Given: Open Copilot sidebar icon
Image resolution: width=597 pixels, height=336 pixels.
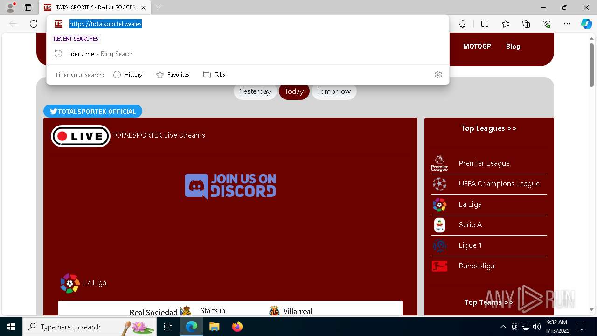Looking at the screenshot, I should tap(586, 24).
